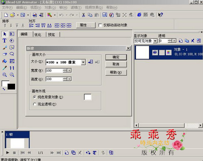203x161 pixels.
Task: Click the Paste icon in toolbar
Action: point(97,15)
